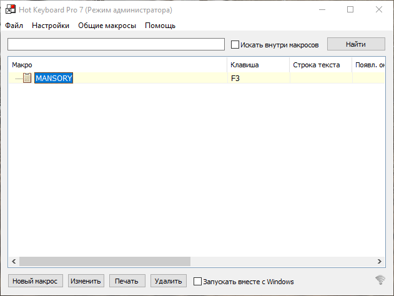Maximize the Hot Keyboard Pro window

click(x=350, y=9)
